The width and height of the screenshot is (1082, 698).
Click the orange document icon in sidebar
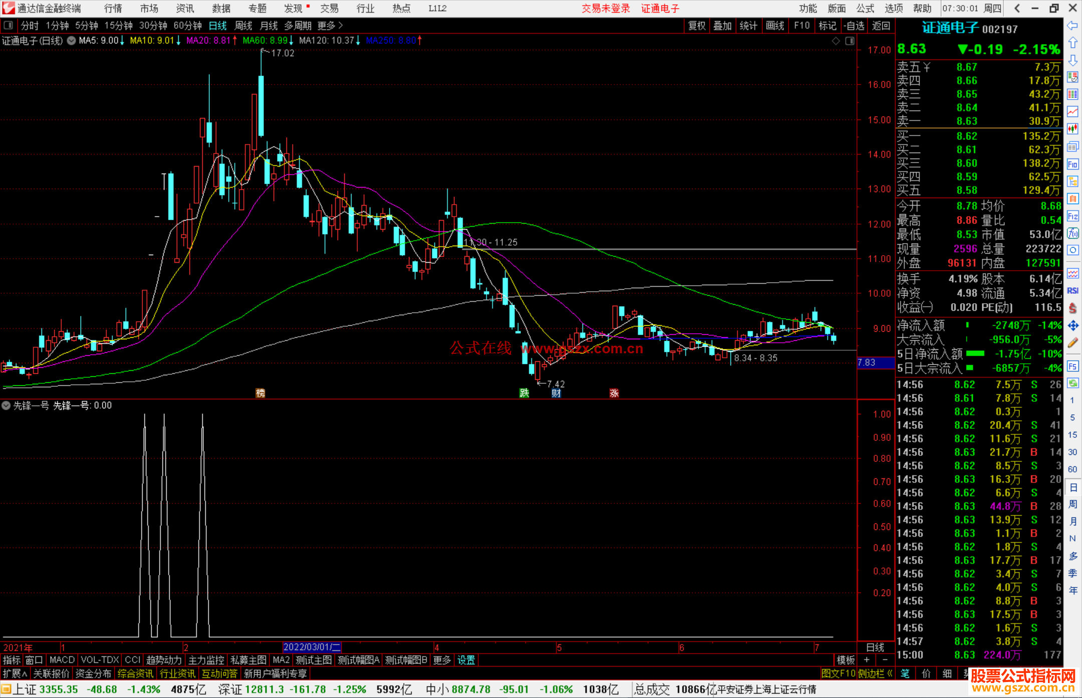click(x=1072, y=199)
